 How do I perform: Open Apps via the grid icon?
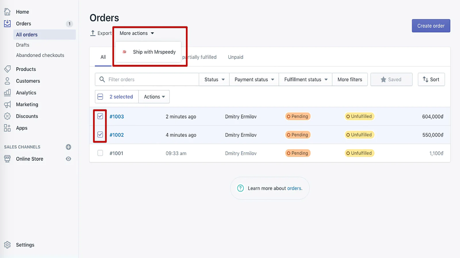coord(7,128)
